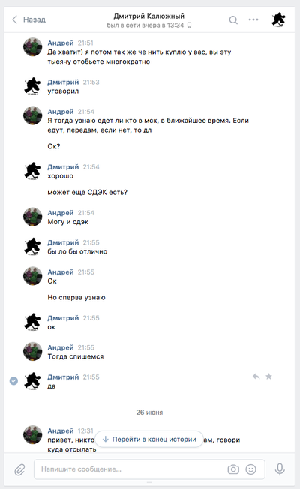
Task: Click Дмитрий's avatar beside 'бы ло бы отлично'
Action: click(33, 246)
